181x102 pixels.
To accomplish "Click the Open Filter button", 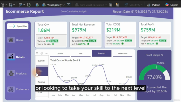I will point(18,26).
